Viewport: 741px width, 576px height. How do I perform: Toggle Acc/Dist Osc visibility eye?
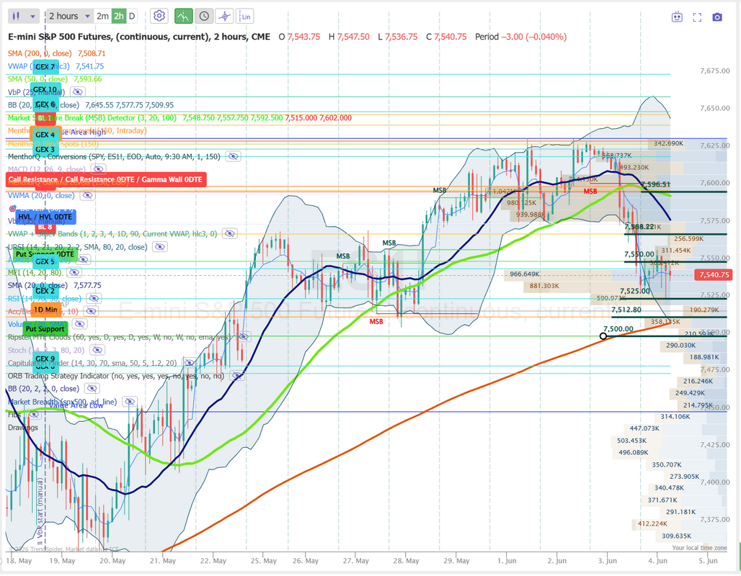(x=91, y=311)
